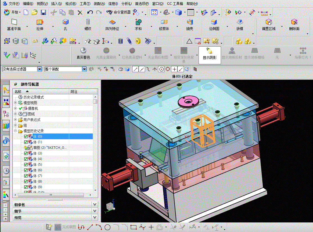Image resolution: width=313 pixels, height=232 pixels.
Task: Uncheck the 体 (8) checkbox
Action: click(x=26, y=181)
